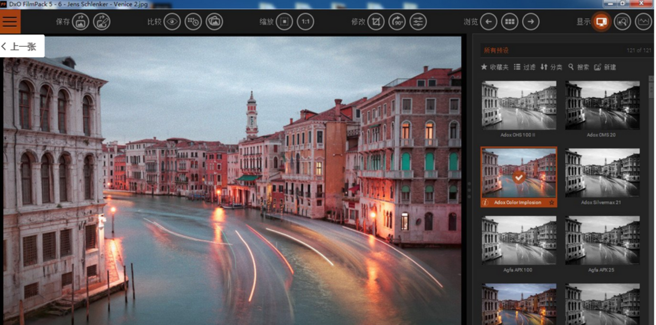656x325 pixels.
Task: Open the orange hamburger menu
Action: tap(10, 22)
